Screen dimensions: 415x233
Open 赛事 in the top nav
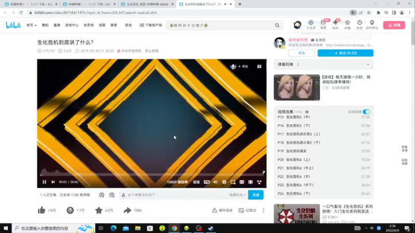click(x=114, y=25)
